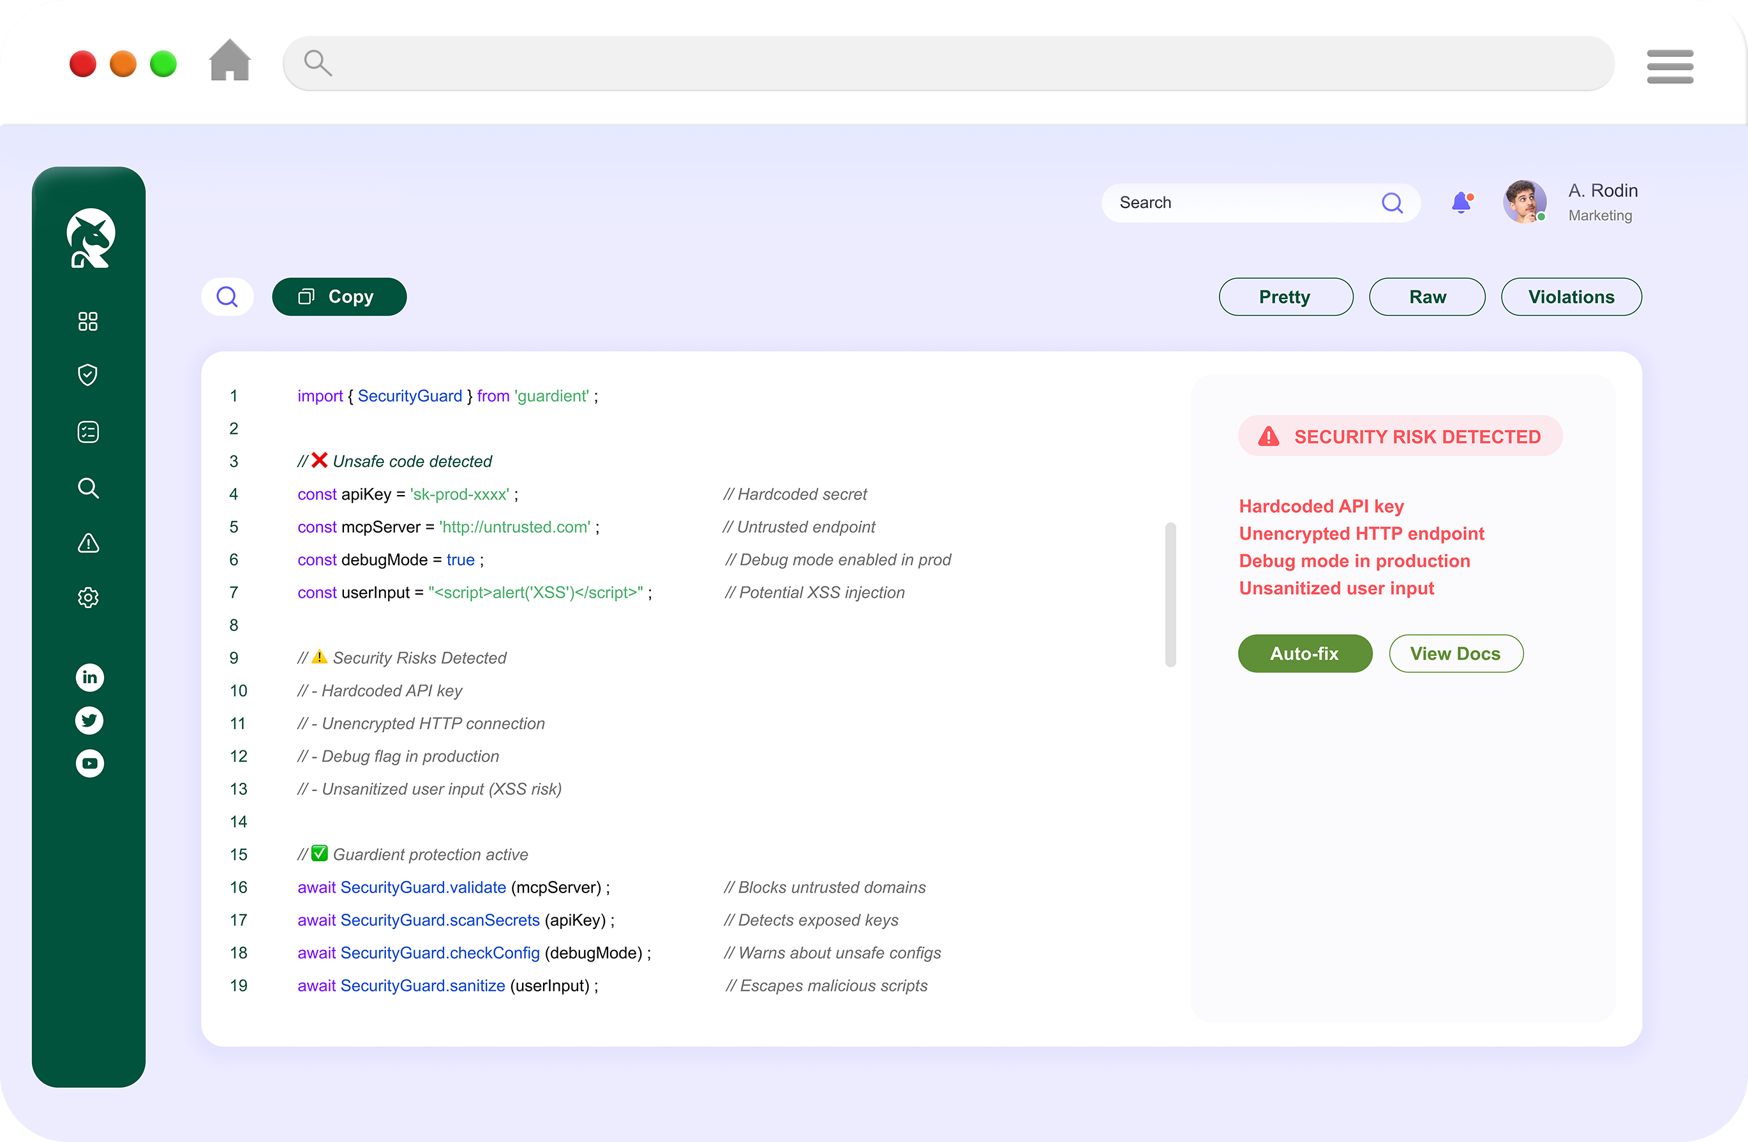
Task: Open the warning triangle alerts icon
Action: 88,544
